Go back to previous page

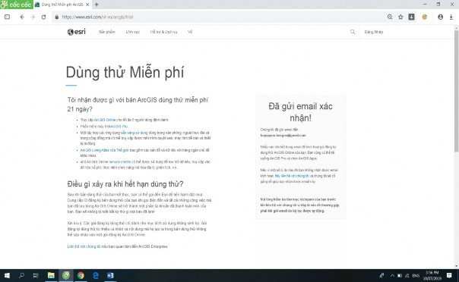22,17
